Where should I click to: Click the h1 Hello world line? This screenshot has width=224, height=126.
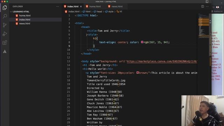(98, 69)
